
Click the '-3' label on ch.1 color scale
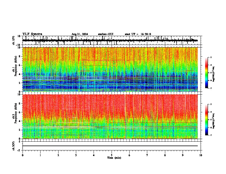point(210,57)
